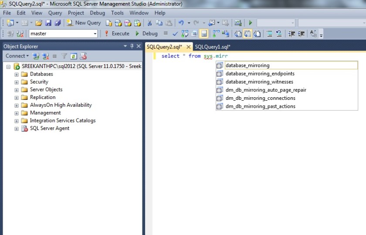Expand the SQL Server Agent node
366x235 pixels.
(x=17, y=129)
